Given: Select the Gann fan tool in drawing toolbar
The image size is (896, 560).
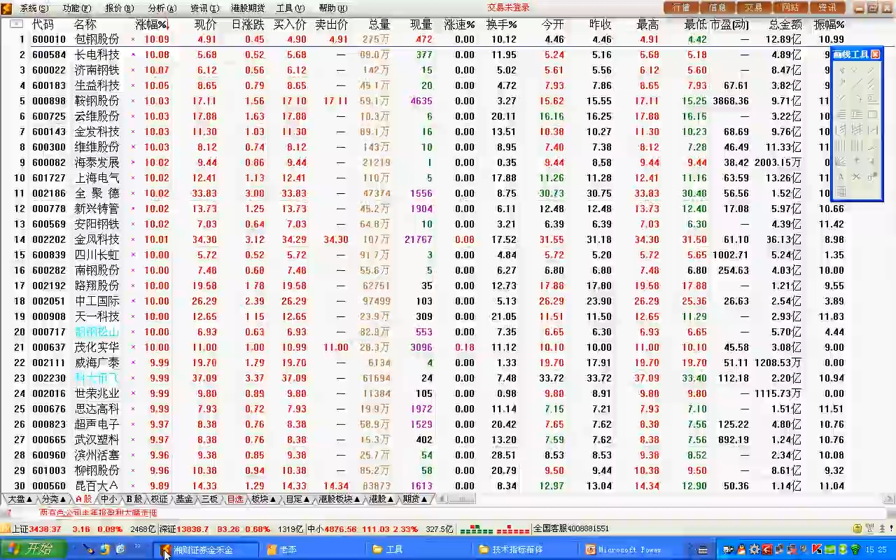Looking at the screenshot, I should (x=841, y=129).
